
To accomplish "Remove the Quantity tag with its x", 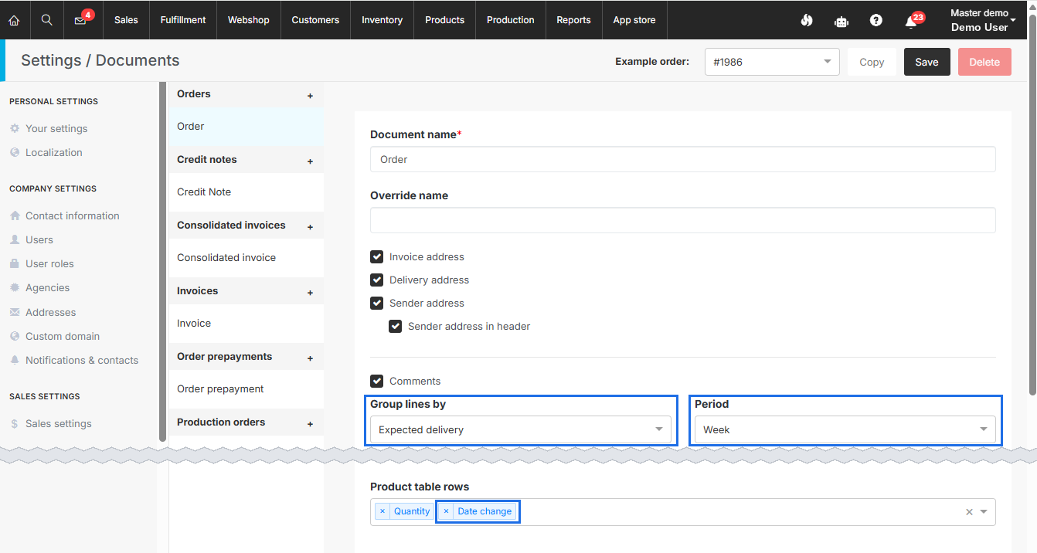I will click(x=382, y=511).
